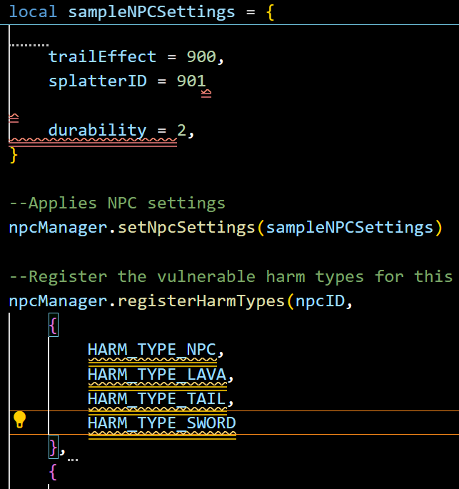Click the 'durability' property name
This screenshot has width=459, height=489.
pyautogui.click(x=97, y=130)
